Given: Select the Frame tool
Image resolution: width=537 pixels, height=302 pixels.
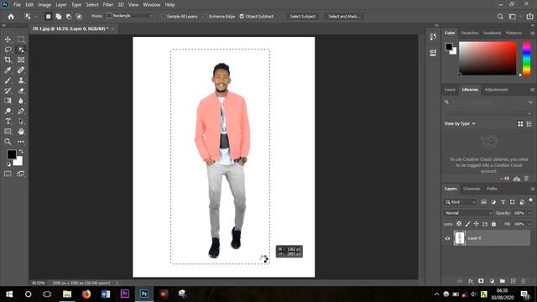Looking at the screenshot, I should pyautogui.click(x=21, y=60).
